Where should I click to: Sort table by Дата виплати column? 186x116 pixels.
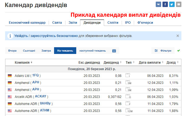151,62
